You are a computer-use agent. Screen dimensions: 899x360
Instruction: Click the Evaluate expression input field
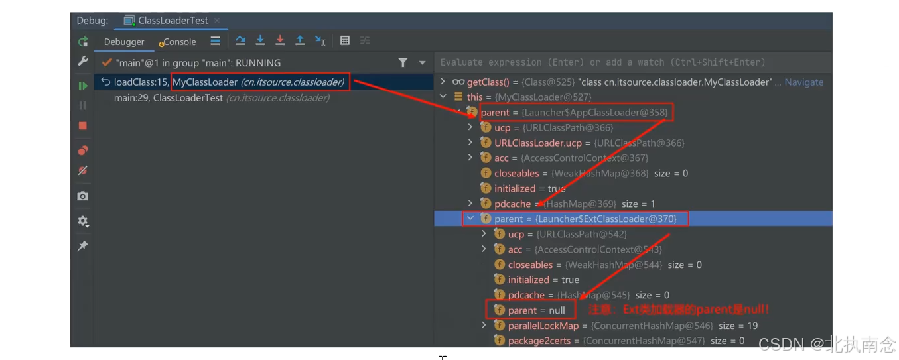click(x=633, y=62)
